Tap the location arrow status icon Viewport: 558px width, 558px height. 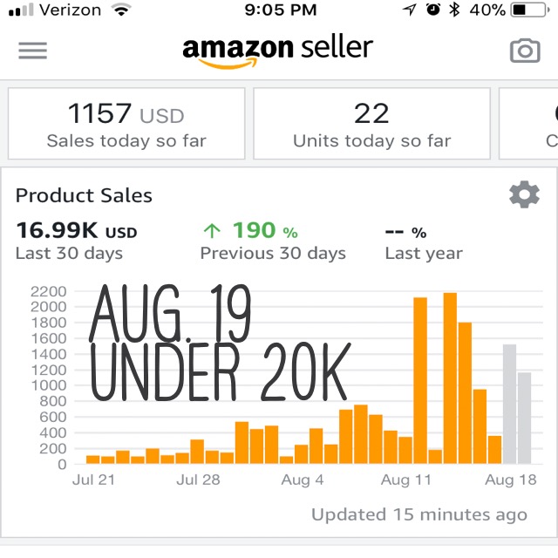(410, 10)
